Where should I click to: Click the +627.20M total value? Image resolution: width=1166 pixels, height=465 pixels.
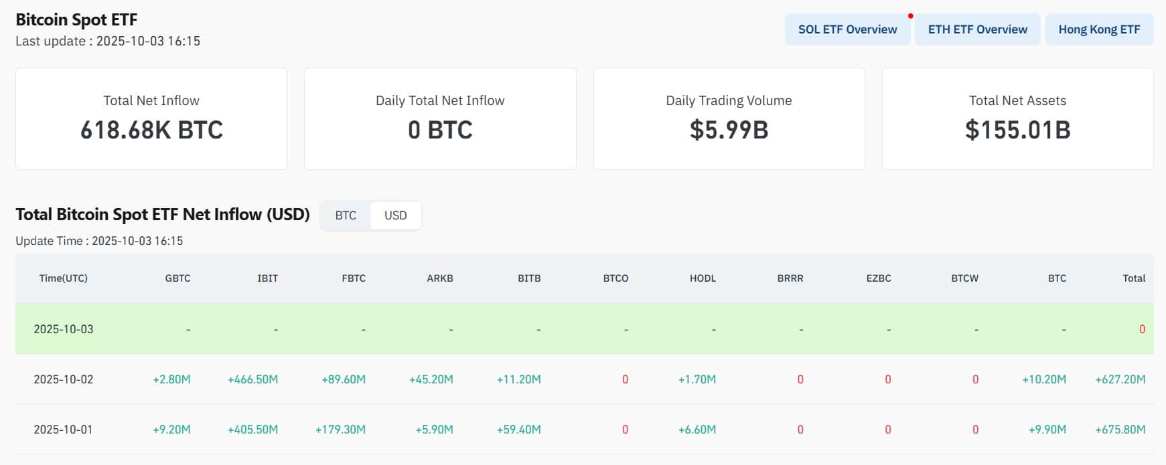(1120, 379)
